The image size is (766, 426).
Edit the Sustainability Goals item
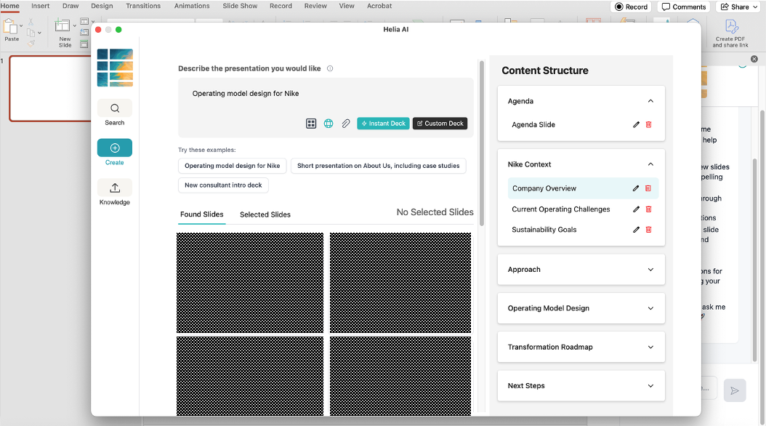[x=636, y=230]
